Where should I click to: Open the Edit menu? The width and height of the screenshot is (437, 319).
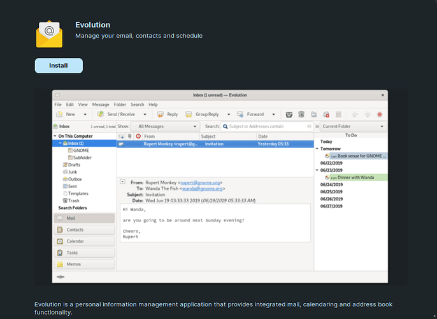(69, 105)
